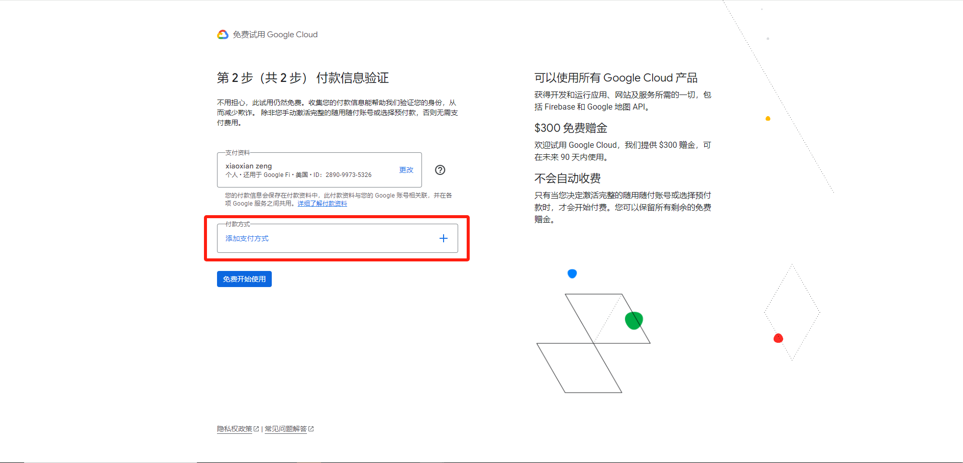Click the Google Cloud logo icon
The width and height of the screenshot is (963, 463).
(223, 35)
